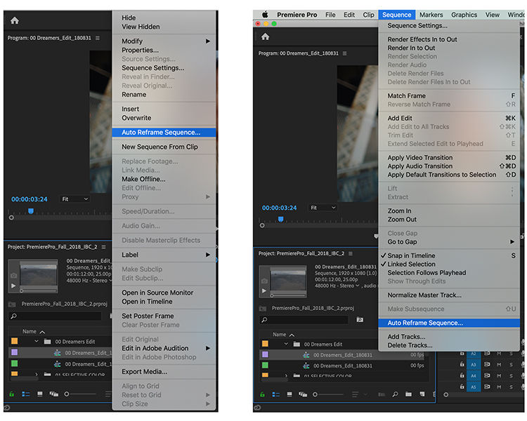Open the Graphics menu in the menu bar
This screenshot has width=527, height=421.
click(x=464, y=15)
